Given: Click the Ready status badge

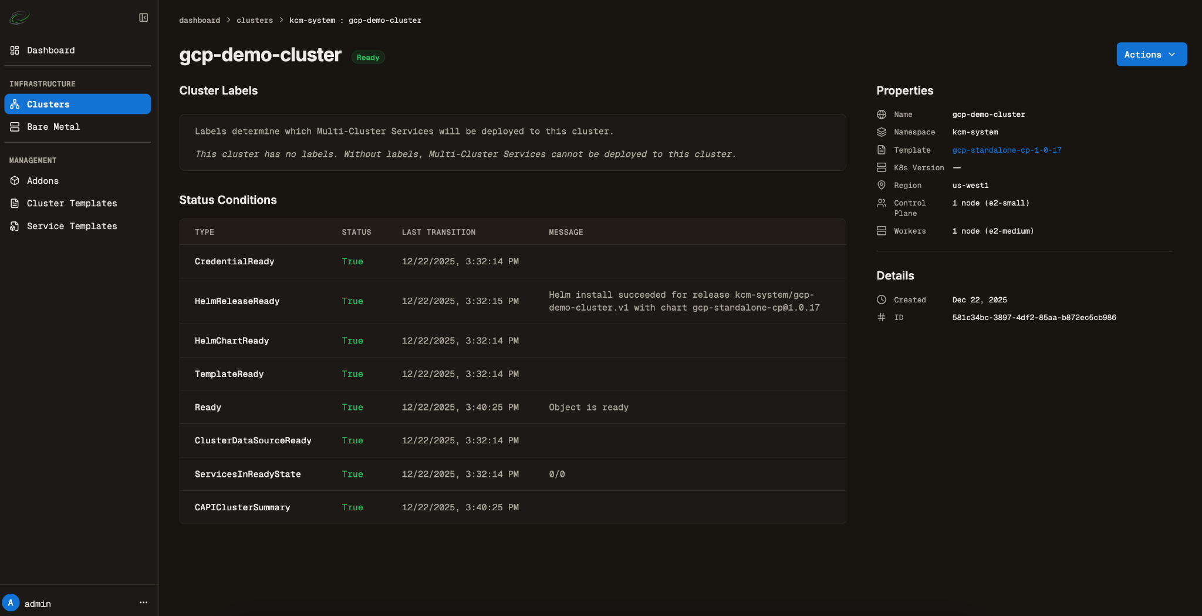Looking at the screenshot, I should click(368, 58).
